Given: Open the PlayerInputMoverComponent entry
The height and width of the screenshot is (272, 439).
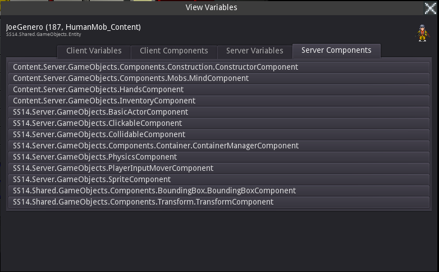Looking at the screenshot, I should point(219,168).
